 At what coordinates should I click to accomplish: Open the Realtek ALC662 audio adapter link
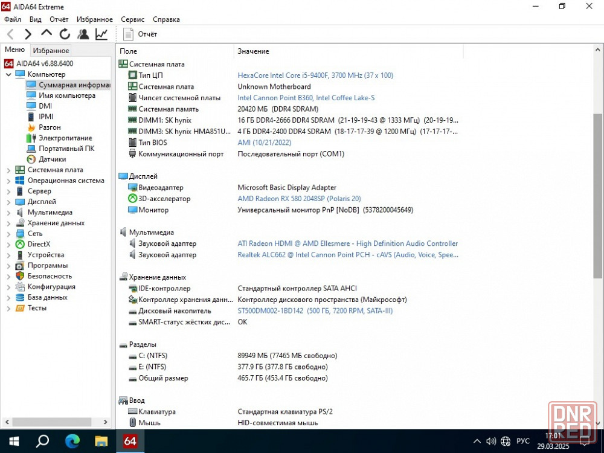(x=348, y=255)
